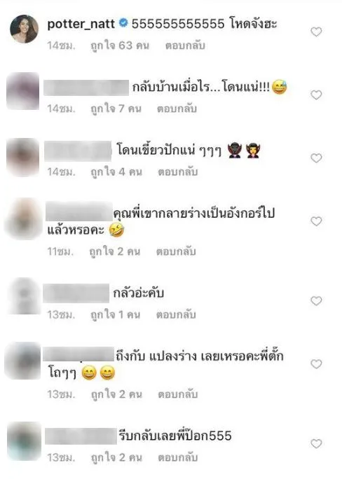Image resolution: width=342 pixels, height=479 pixels.
Task: Open the blurred avatar of the last commenter
Action: [x=24, y=441]
